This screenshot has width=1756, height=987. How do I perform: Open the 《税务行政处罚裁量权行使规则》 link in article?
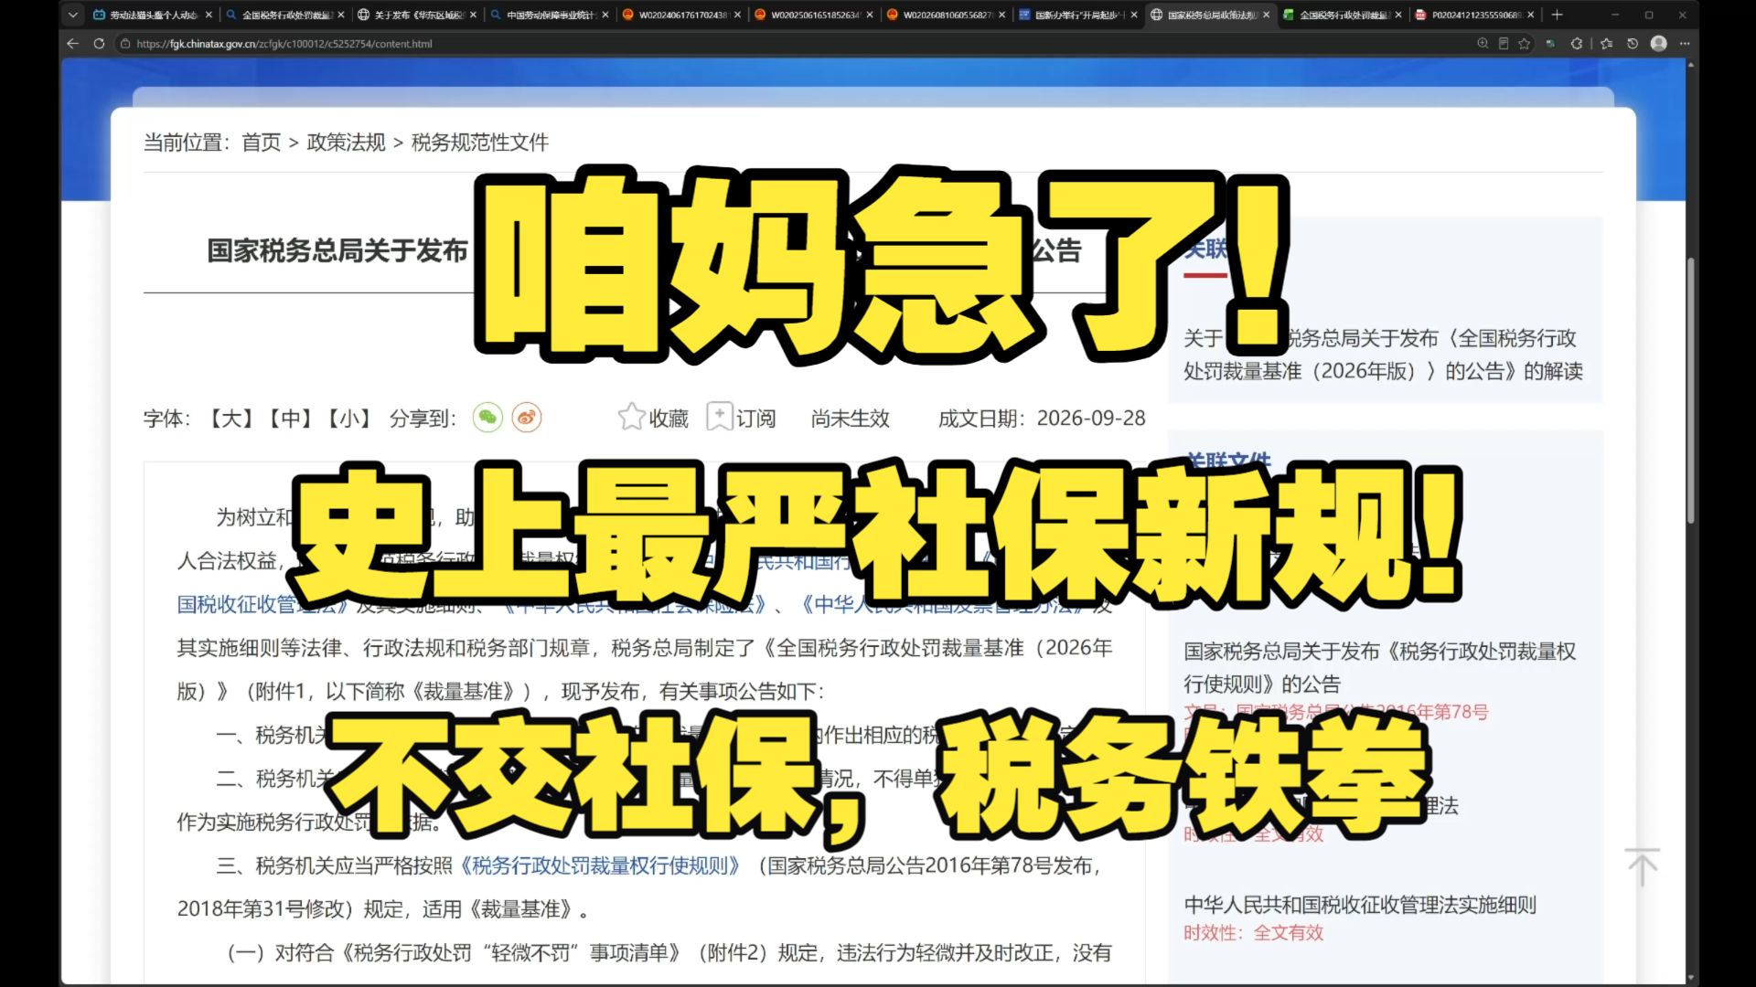click(x=599, y=865)
